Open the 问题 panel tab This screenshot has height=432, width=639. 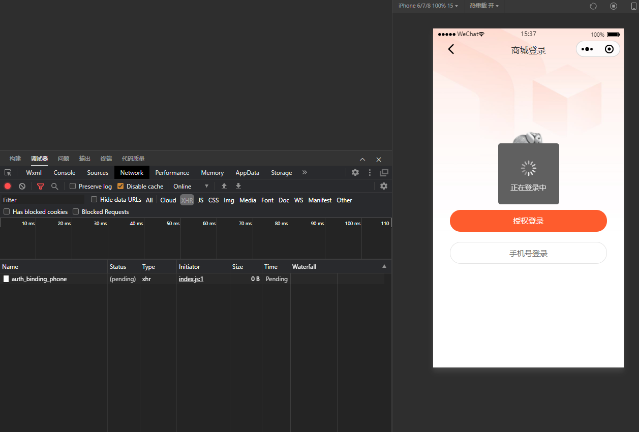(64, 159)
